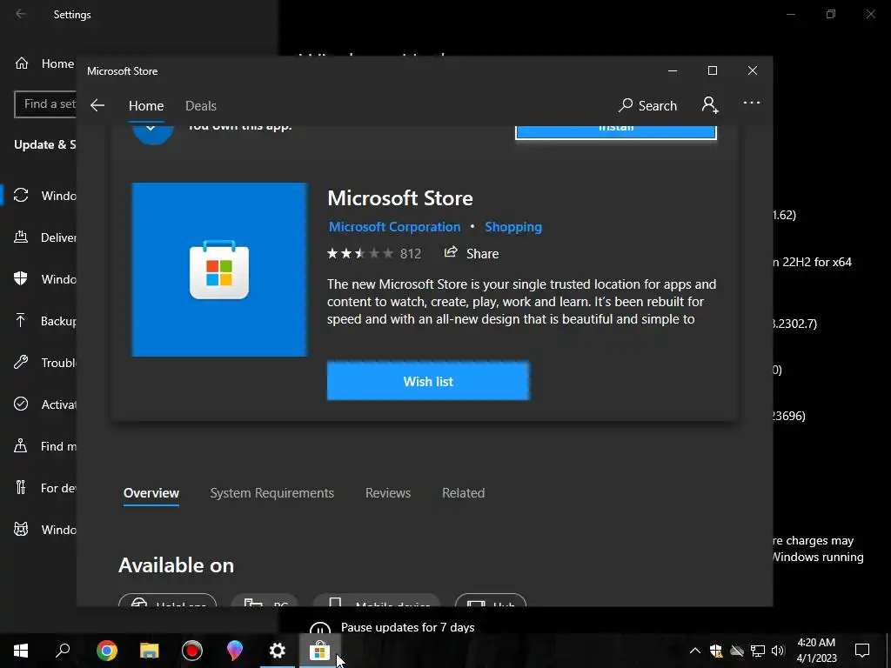Click the Share icon next to ratings
Screen dimensions: 891x668
pos(451,253)
